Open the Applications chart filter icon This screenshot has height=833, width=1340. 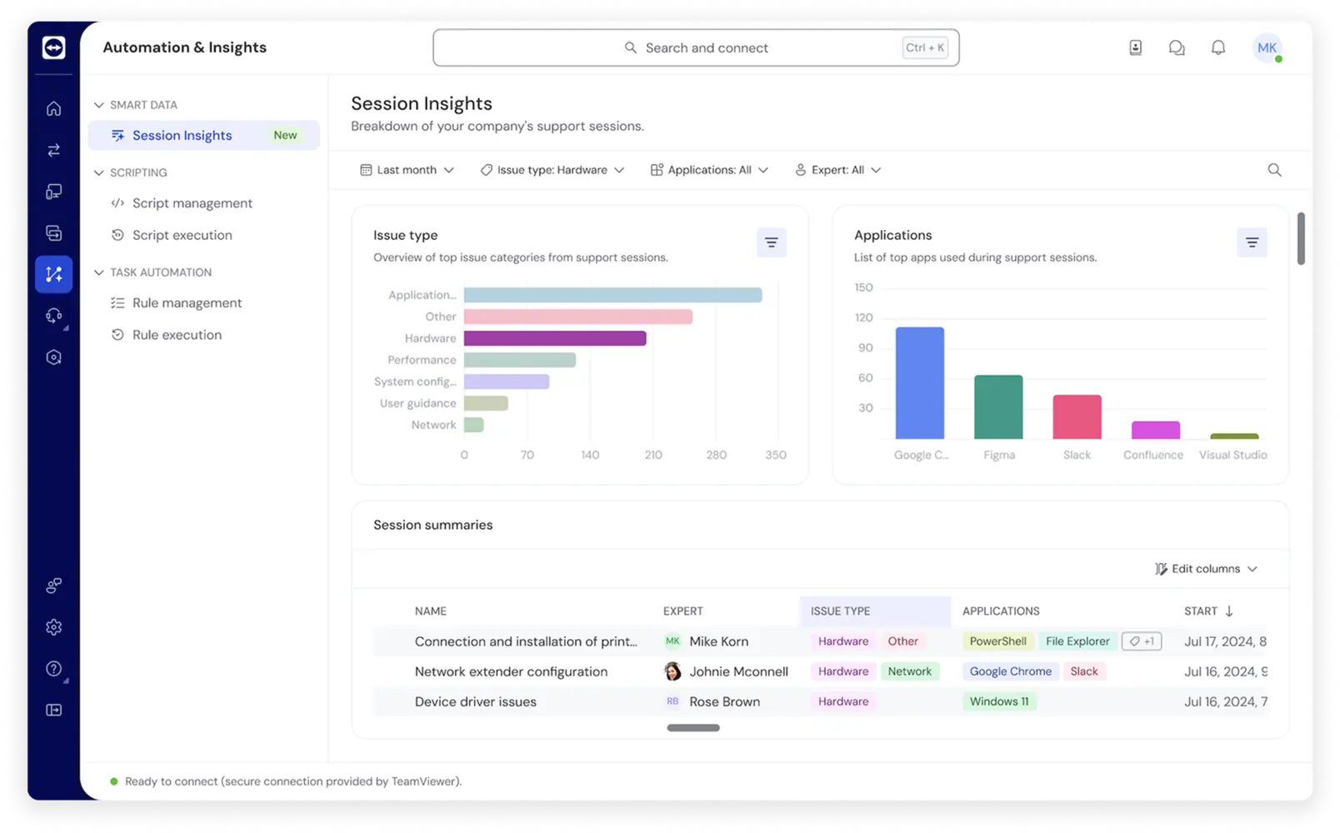point(1252,242)
